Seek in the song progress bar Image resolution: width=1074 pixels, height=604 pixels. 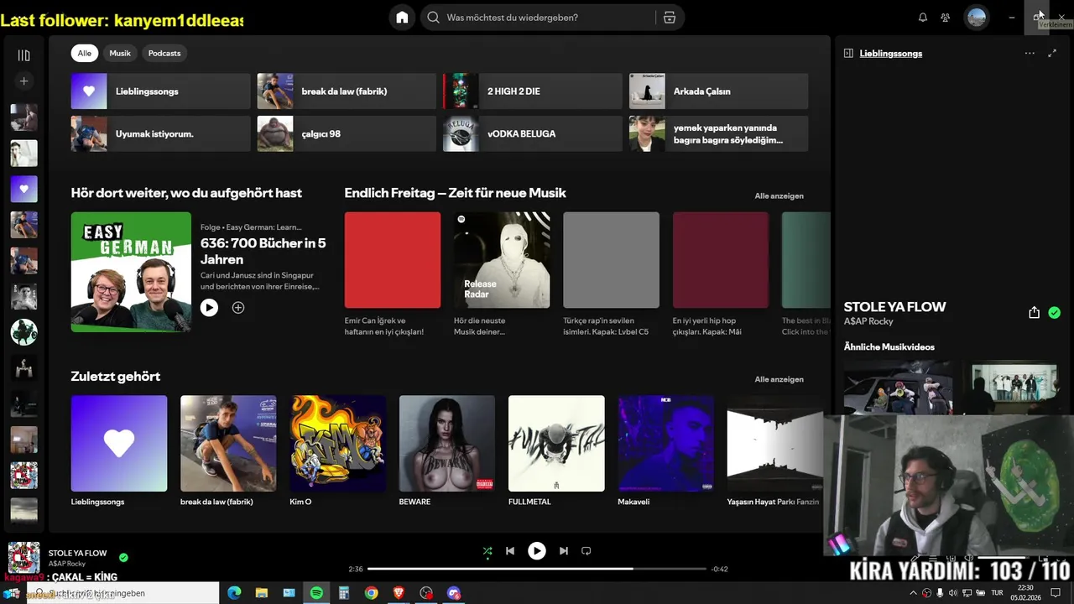pos(537,569)
